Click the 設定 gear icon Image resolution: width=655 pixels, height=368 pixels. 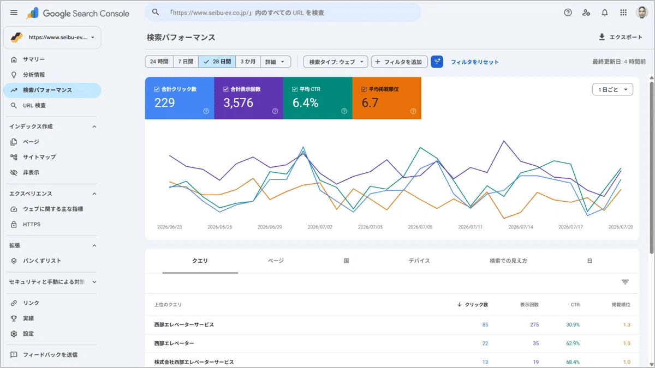pos(14,334)
